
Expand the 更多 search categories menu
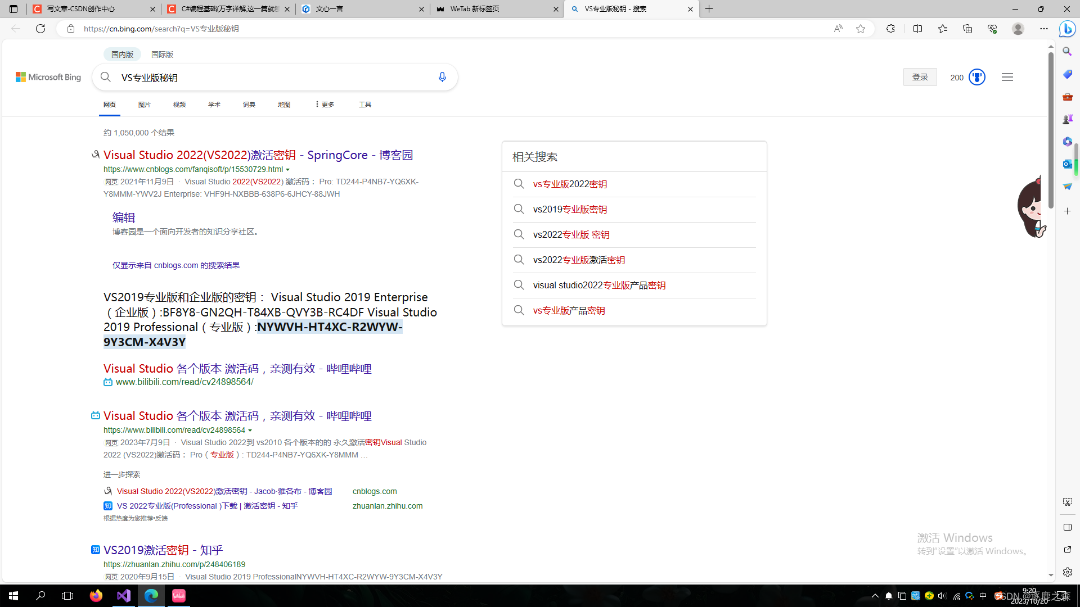[x=325, y=105]
